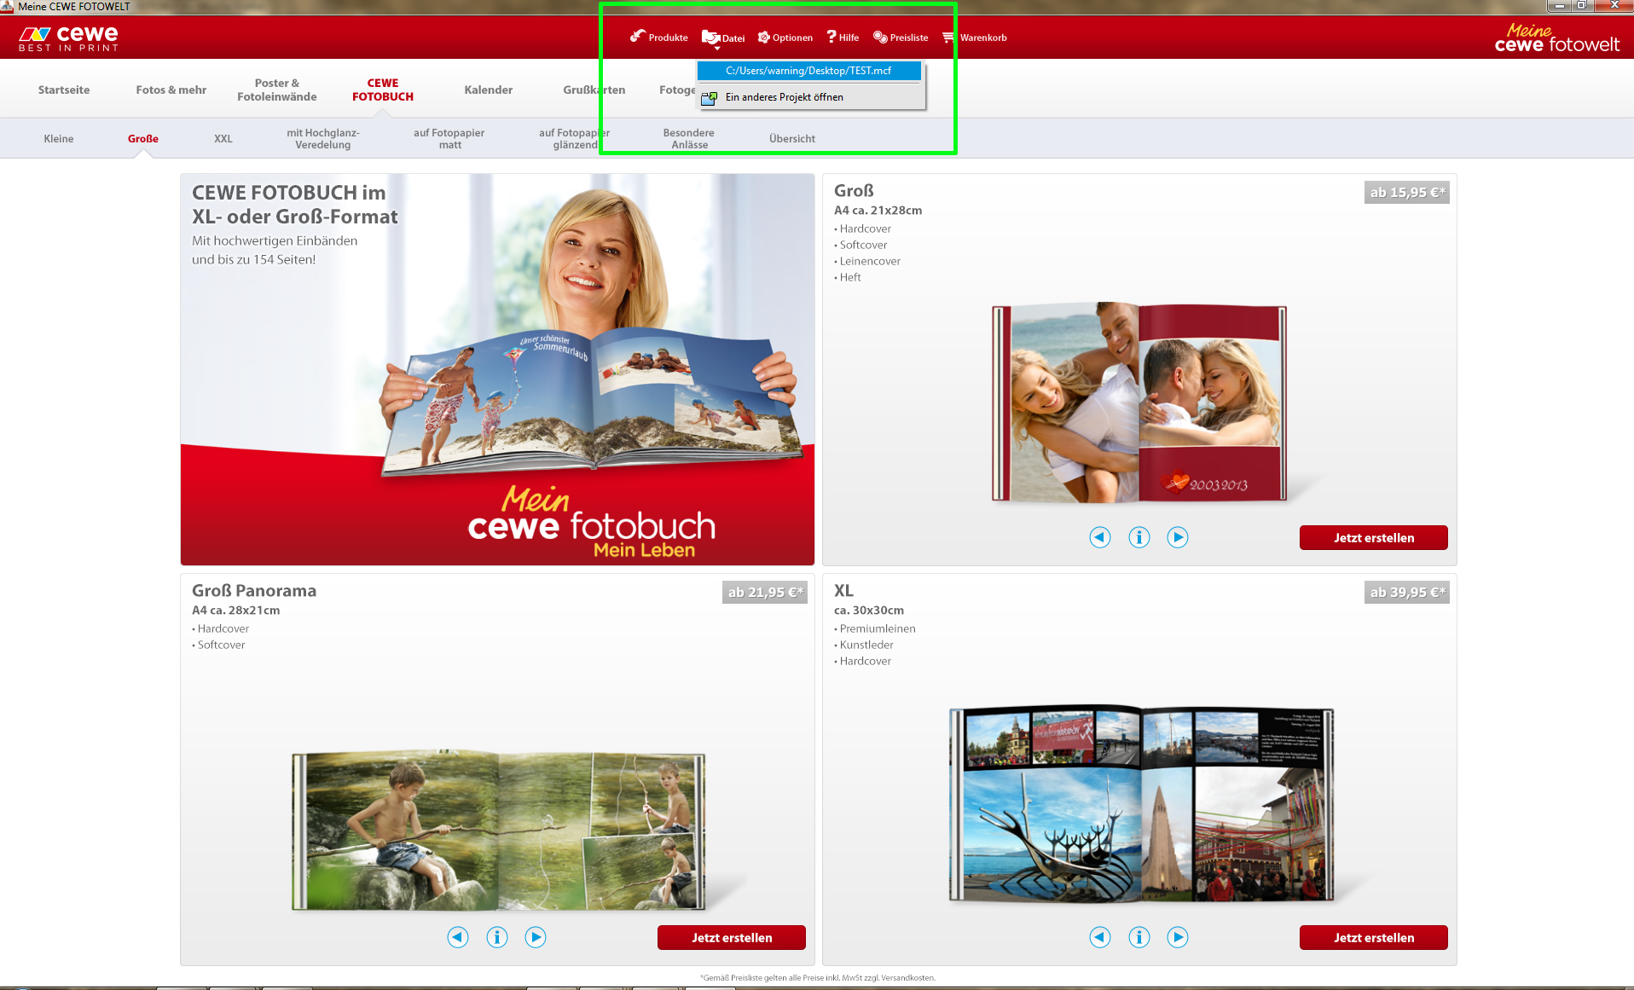This screenshot has width=1634, height=990.
Task: Show previous image in Groß card
Action: (1100, 537)
